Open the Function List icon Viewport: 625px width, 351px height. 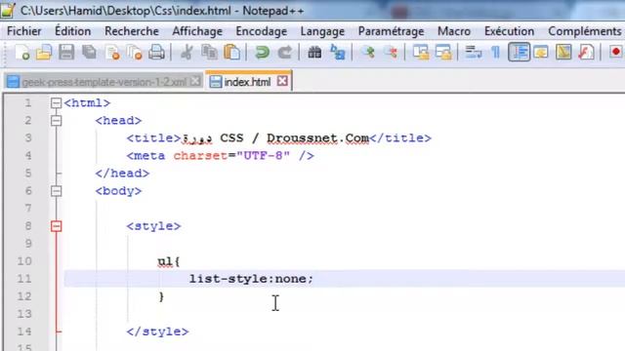(x=586, y=52)
